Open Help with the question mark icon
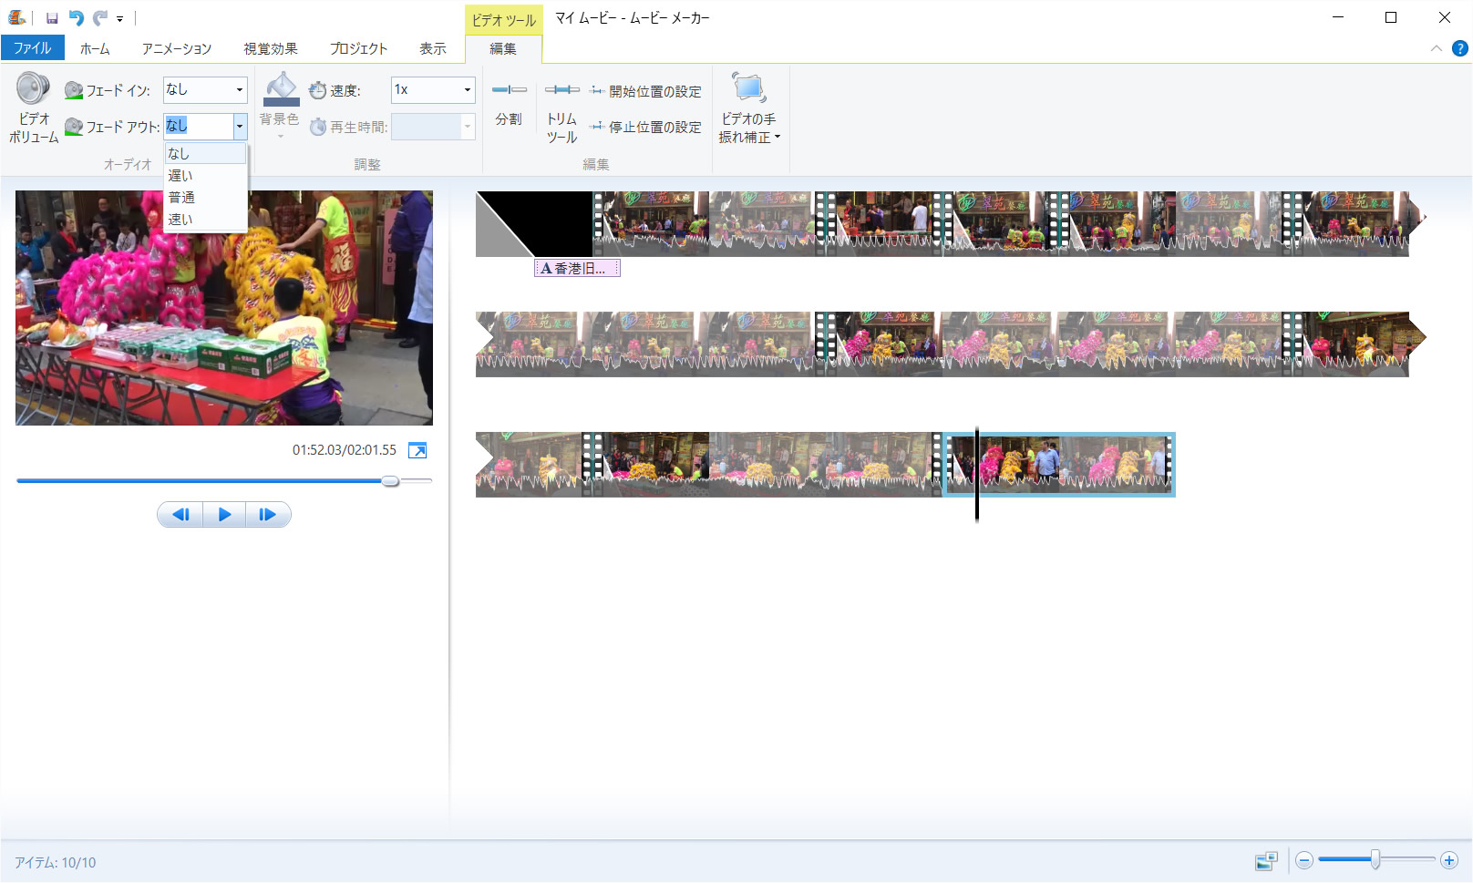 1459,48
